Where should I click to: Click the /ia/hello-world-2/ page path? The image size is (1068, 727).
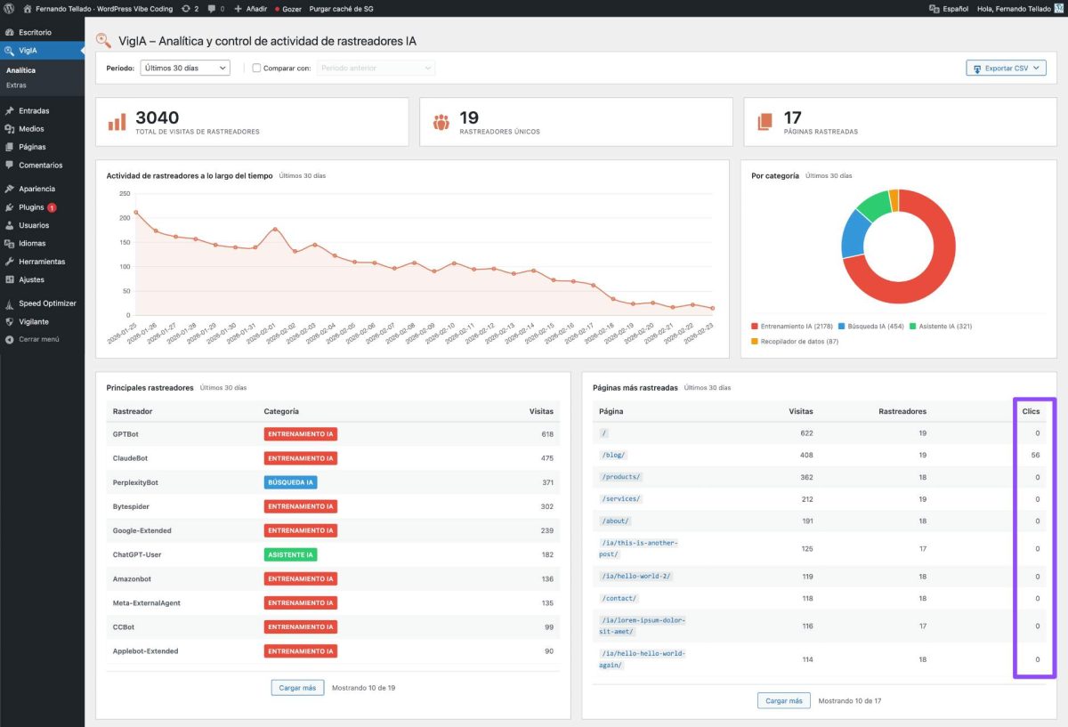tap(636, 576)
